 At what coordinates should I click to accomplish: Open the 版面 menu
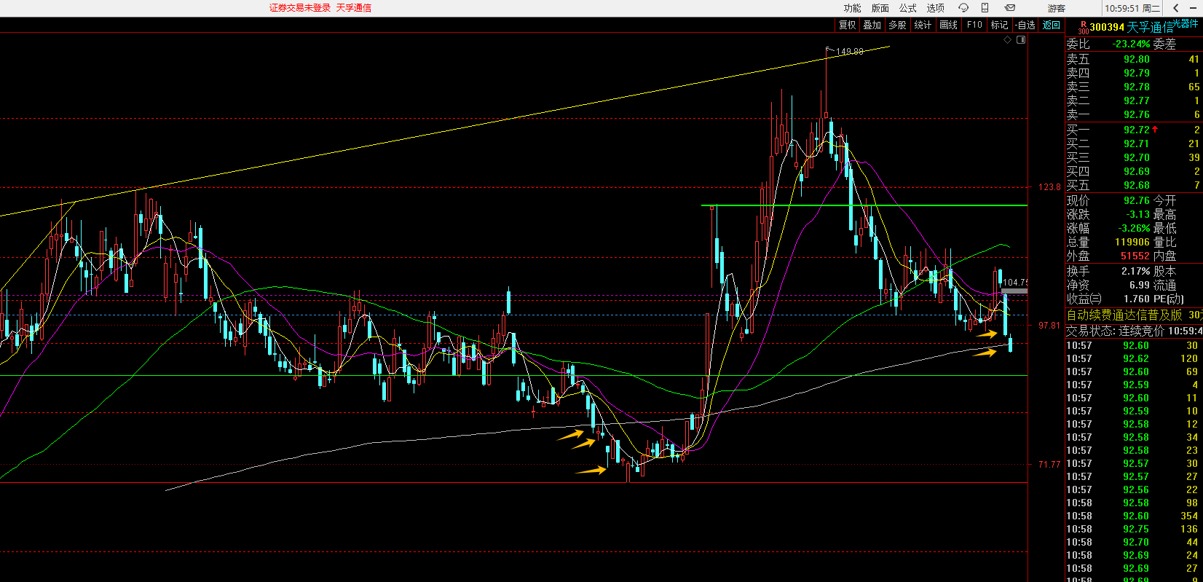880,8
